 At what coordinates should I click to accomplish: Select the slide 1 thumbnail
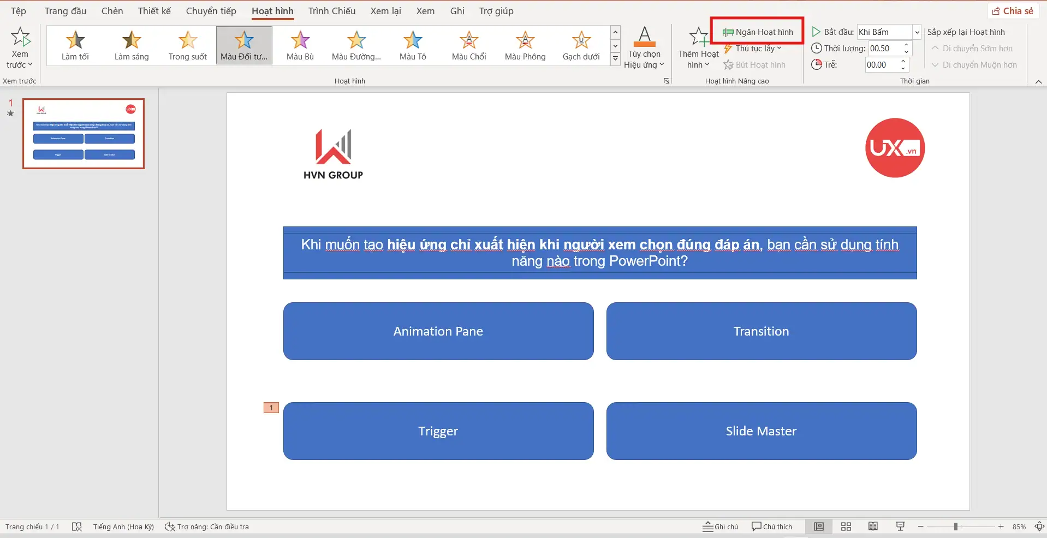84,134
